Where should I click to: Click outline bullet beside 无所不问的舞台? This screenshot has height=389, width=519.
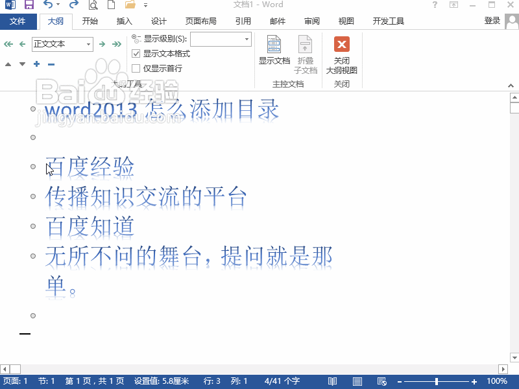coord(33,256)
